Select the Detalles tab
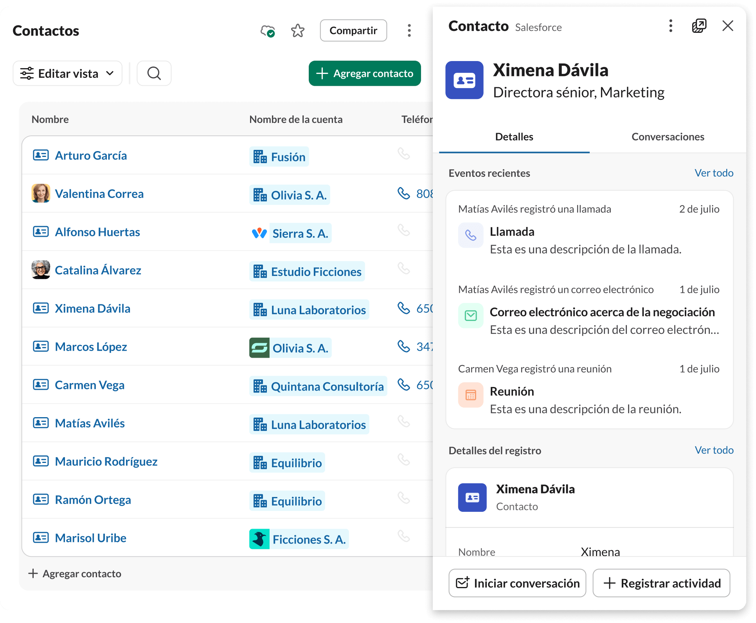 [x=514, y=137]
